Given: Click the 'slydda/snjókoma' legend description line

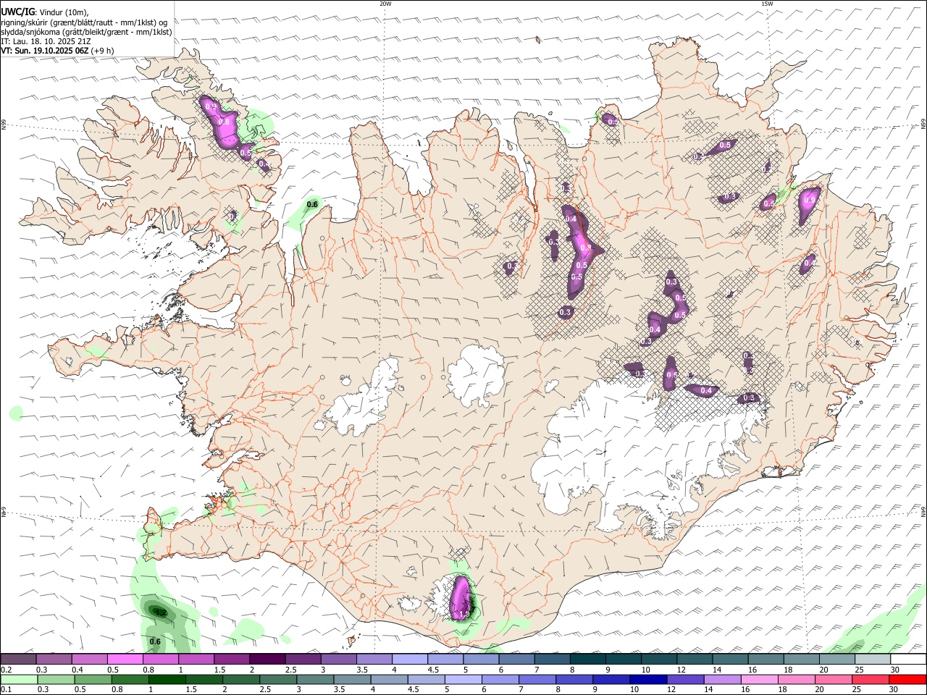Looking at the screenshot, I should pyautogui.click(x=86, y=32).
